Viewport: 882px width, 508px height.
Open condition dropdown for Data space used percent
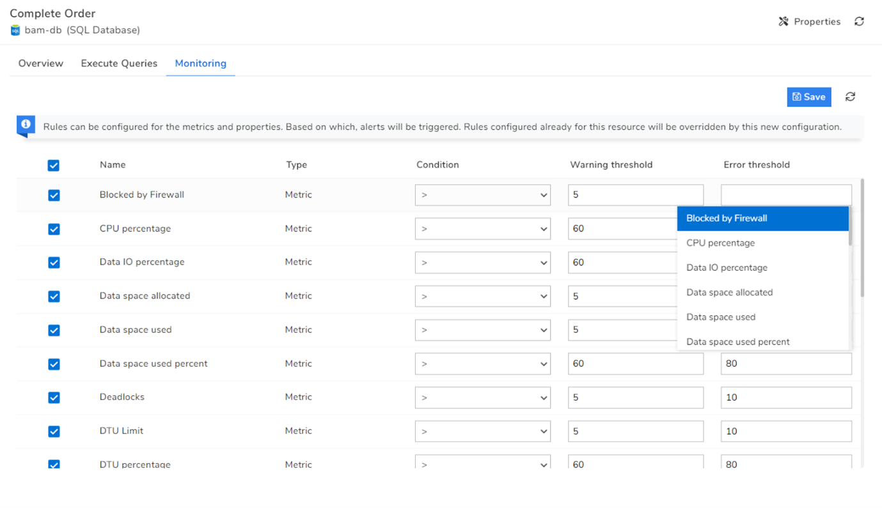pos(483,364)
